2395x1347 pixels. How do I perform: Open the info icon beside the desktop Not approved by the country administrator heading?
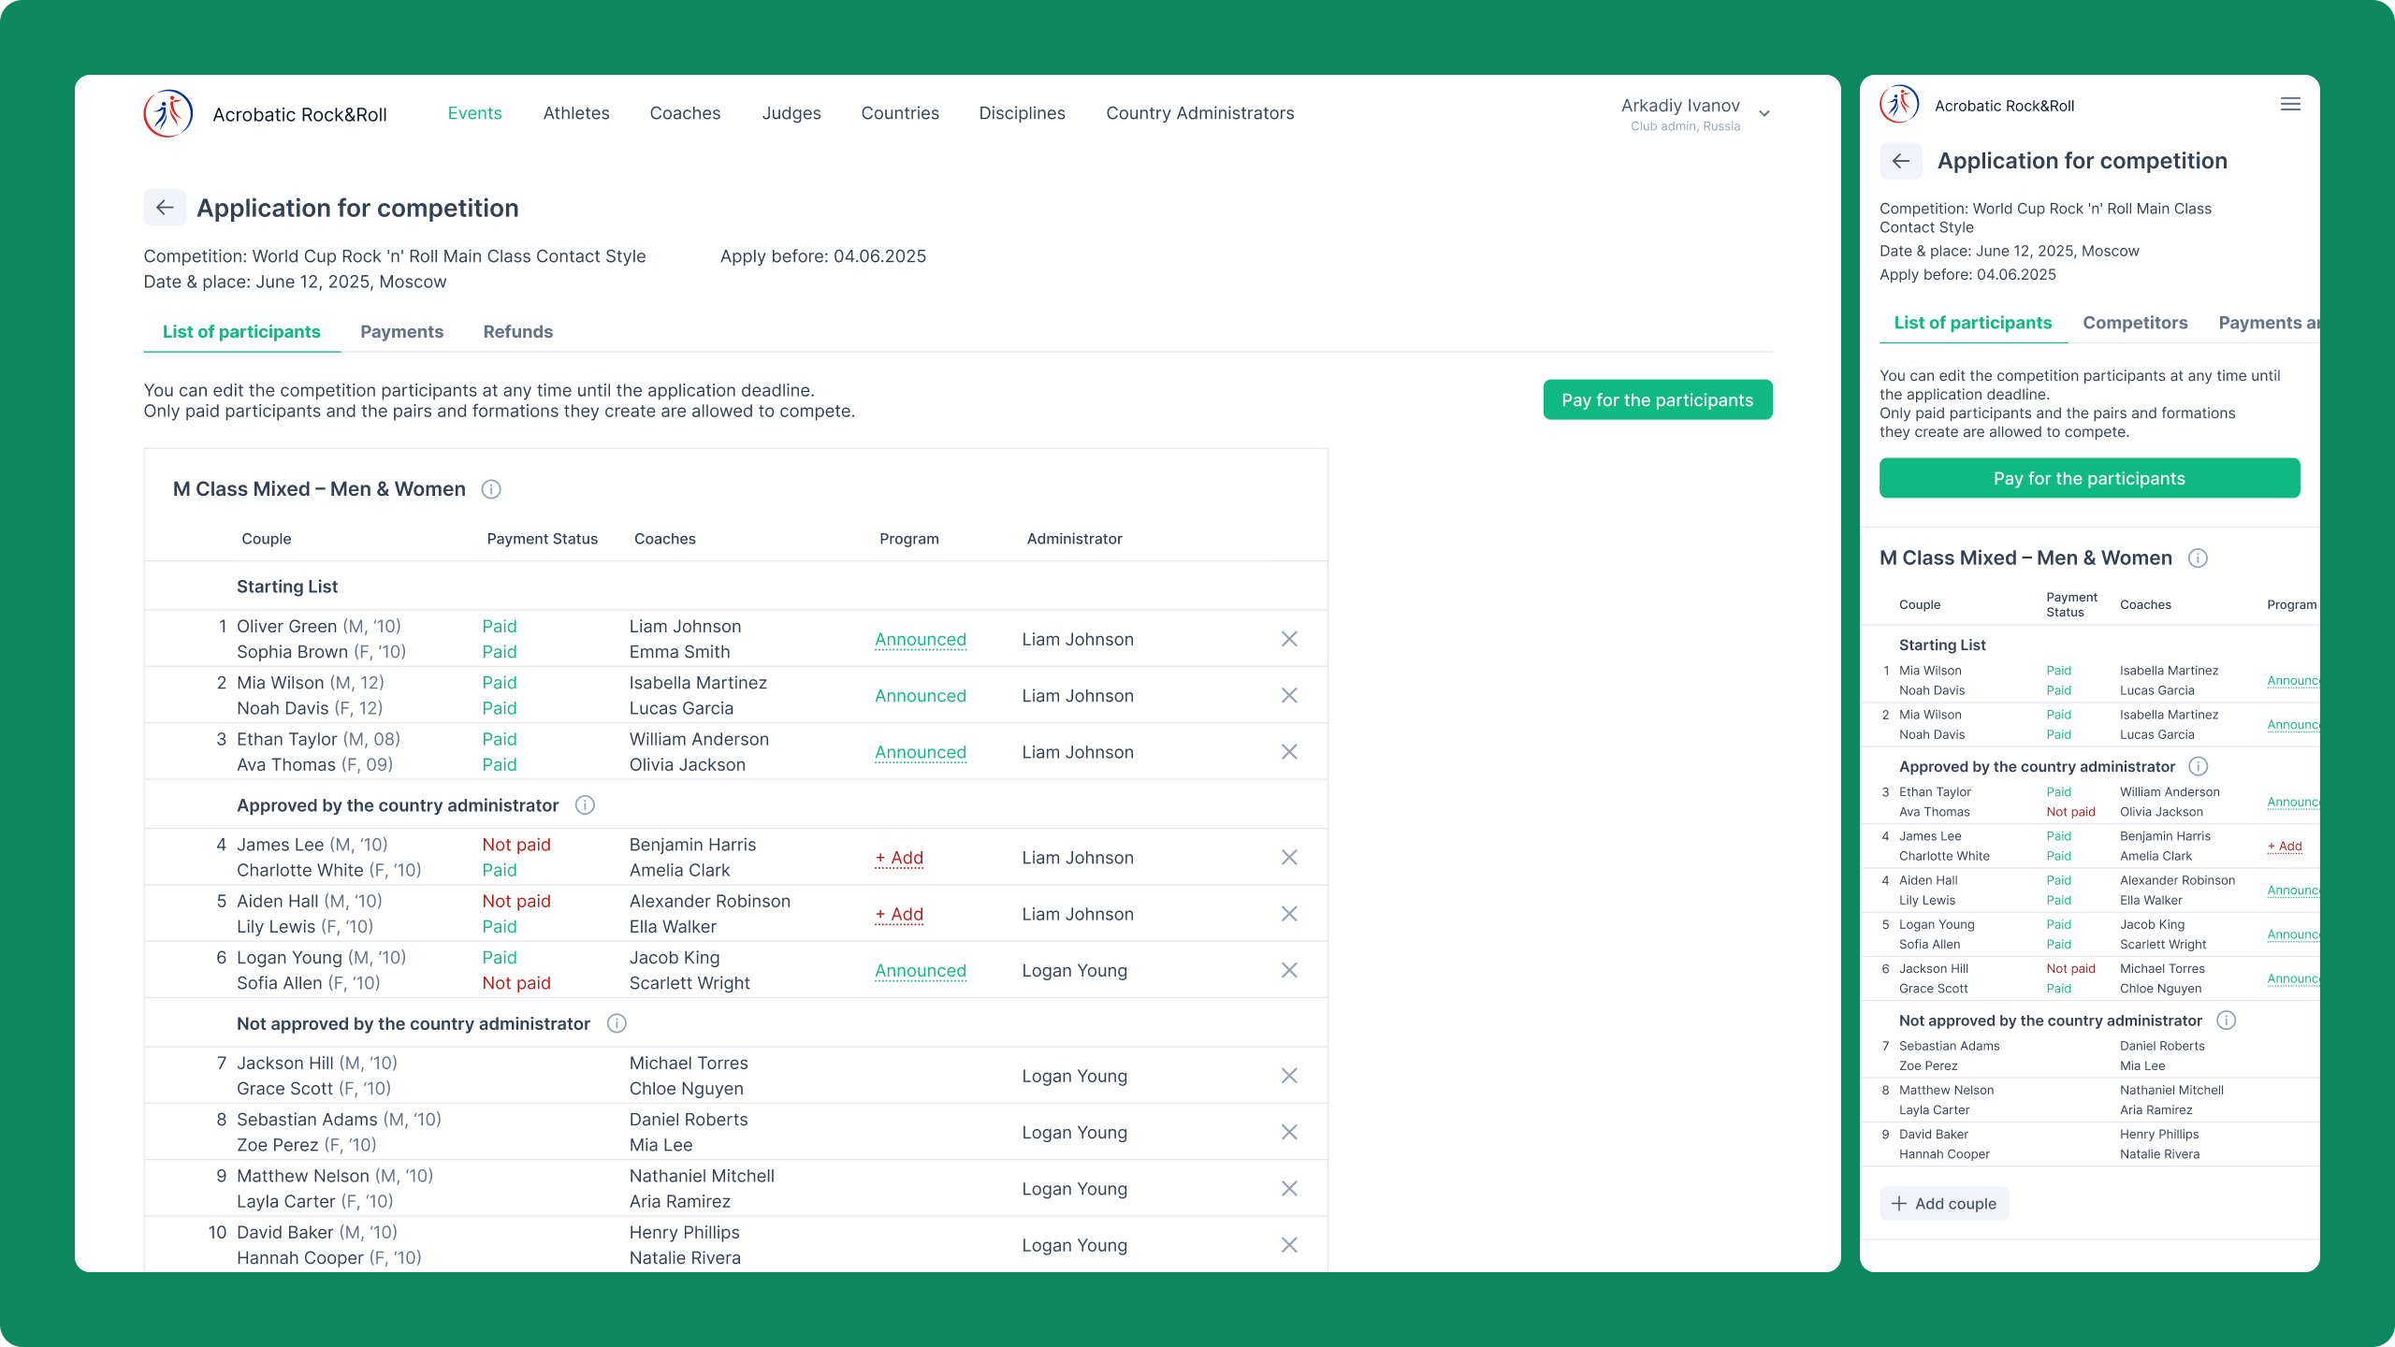pos(617,1023)
